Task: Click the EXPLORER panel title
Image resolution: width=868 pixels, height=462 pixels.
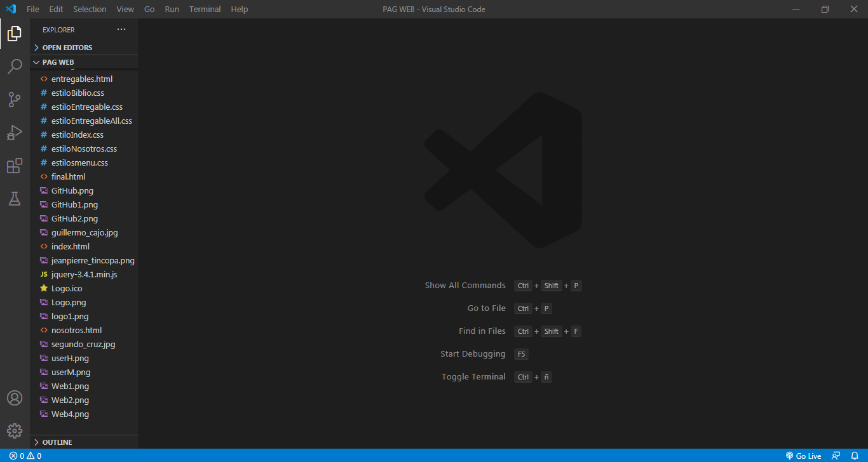Action: click(x=58, y=30)
